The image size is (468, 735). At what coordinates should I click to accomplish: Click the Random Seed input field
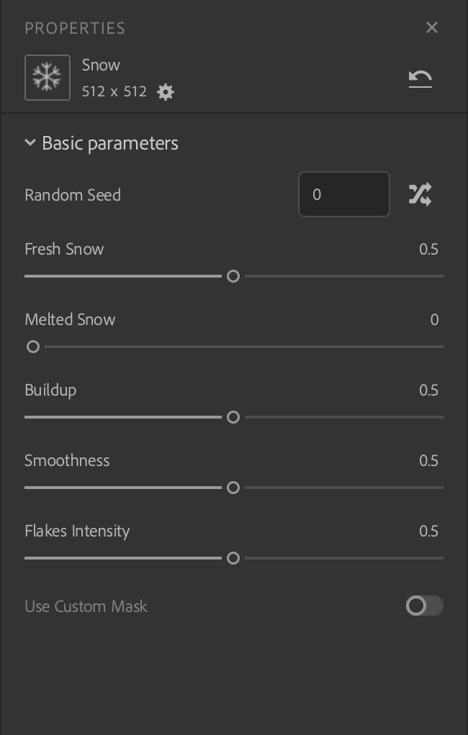[x=343, y=194]
